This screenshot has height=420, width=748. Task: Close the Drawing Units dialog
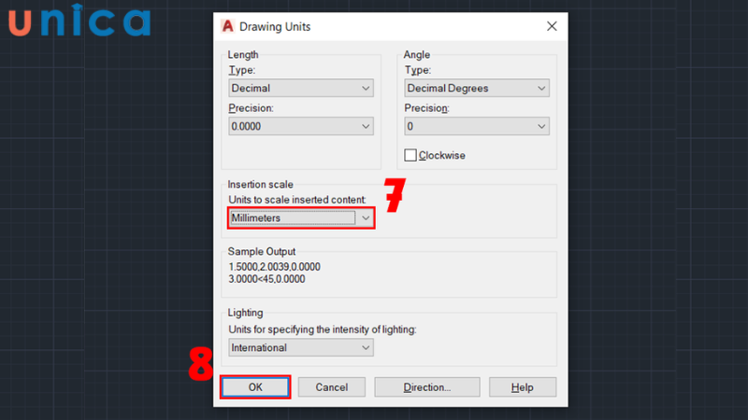pyautogui.click(x=552, y=26)
